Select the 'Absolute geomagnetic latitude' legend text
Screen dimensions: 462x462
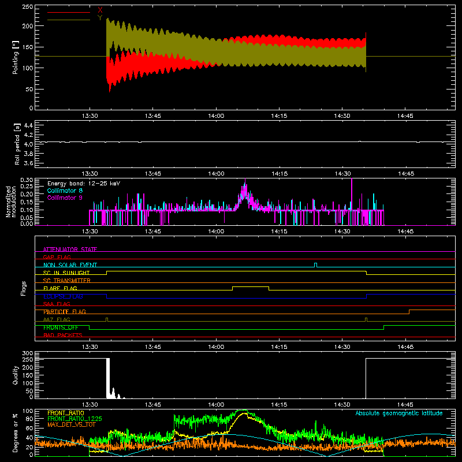(x=399, y=413)
